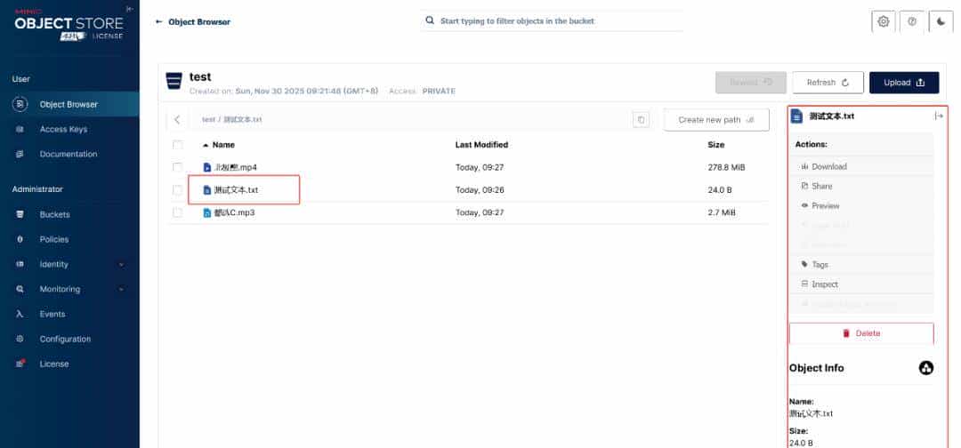Check the box for the .mp3 file

pyautogui.click(x=178, y=213)
